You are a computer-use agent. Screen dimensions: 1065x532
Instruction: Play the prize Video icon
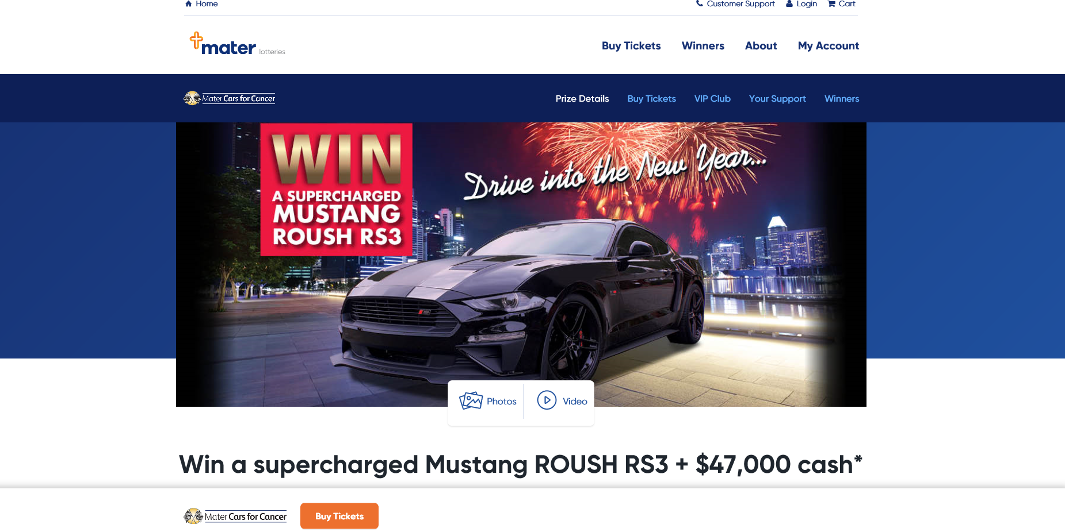click(547, 400)
